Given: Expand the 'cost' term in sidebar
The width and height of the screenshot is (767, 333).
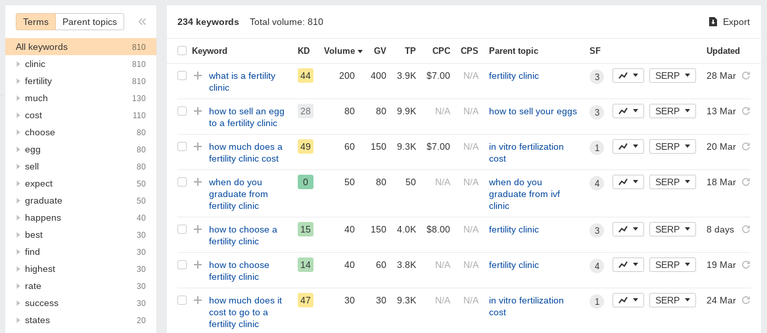Looking at the screenshot, I should (18, 116).
